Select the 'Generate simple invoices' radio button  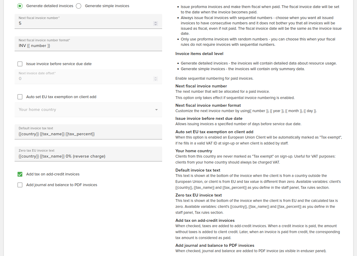(x=78, y=6)
